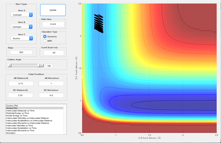Select Contour Plot in the list
Image resolution: width=221 pixels, height=143 pixels.
click(12, 106)
